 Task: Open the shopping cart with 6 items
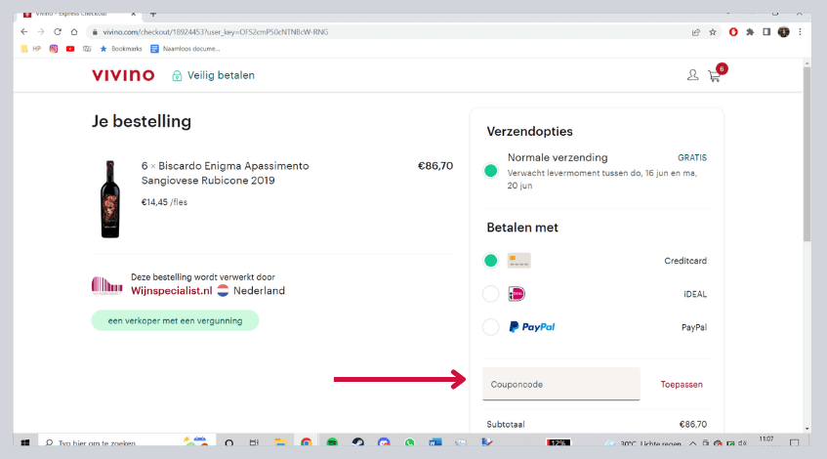click(x=717, y=74)
